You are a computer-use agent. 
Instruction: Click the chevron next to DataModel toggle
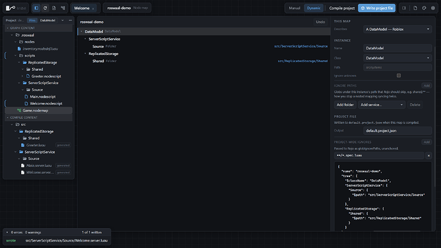63,20
